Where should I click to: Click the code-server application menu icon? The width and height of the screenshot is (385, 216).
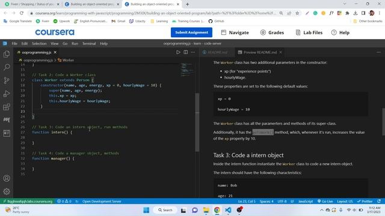[5, 43]
